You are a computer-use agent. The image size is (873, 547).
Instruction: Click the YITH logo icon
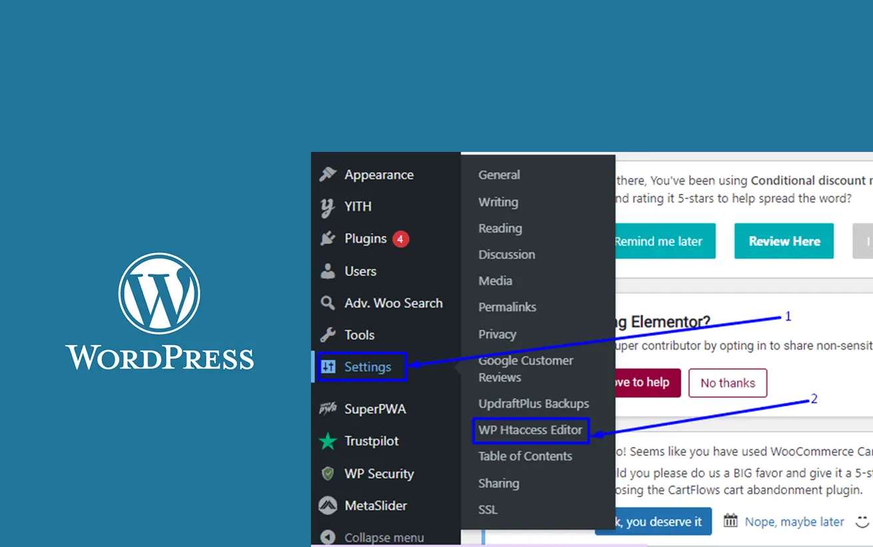pyautogui.click(x=328, y=207)
